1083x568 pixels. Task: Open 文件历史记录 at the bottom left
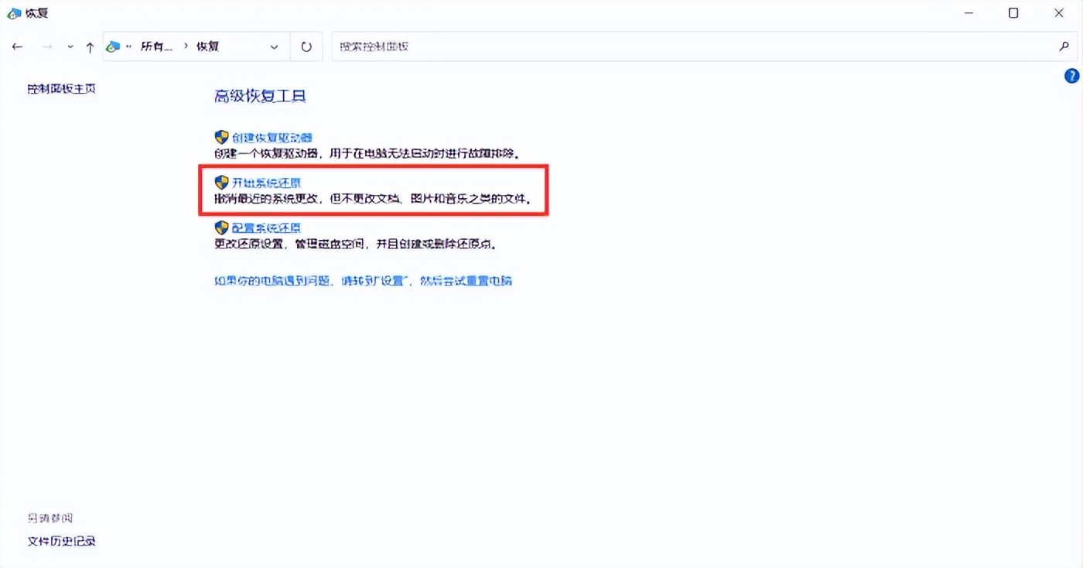61,541
